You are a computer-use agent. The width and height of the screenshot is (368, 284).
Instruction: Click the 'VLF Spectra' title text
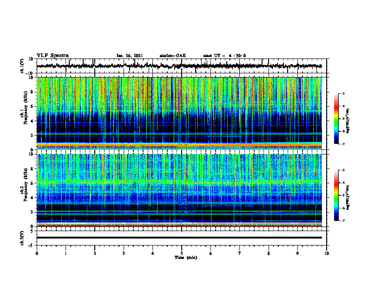[x=53, y=56]
